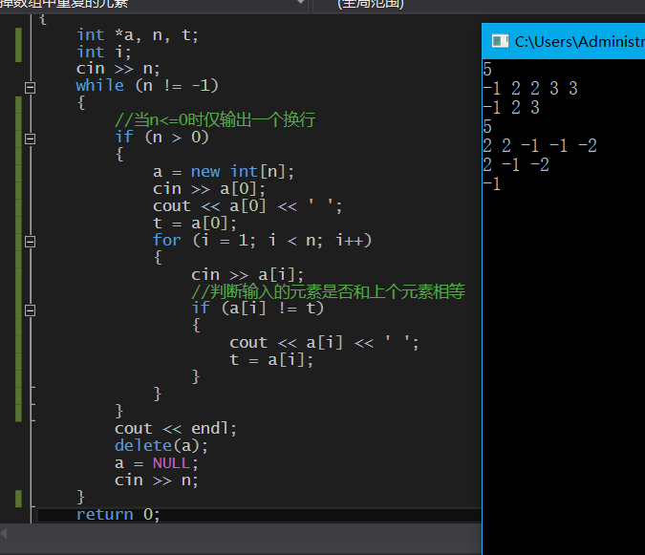Viewport: 645px width, 555px height.
Task: Collapse the if (a[i] != t) block
Action: (30, 310)
